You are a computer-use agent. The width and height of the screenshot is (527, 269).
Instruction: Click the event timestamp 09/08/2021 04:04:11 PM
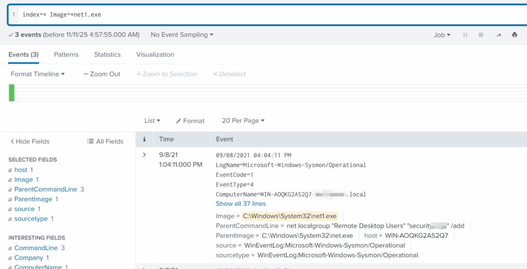pyautogui.click(x=253, y=155)
